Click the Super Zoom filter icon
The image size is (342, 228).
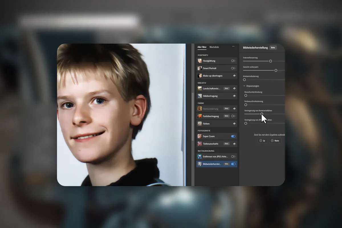click(x=200, y=136)
